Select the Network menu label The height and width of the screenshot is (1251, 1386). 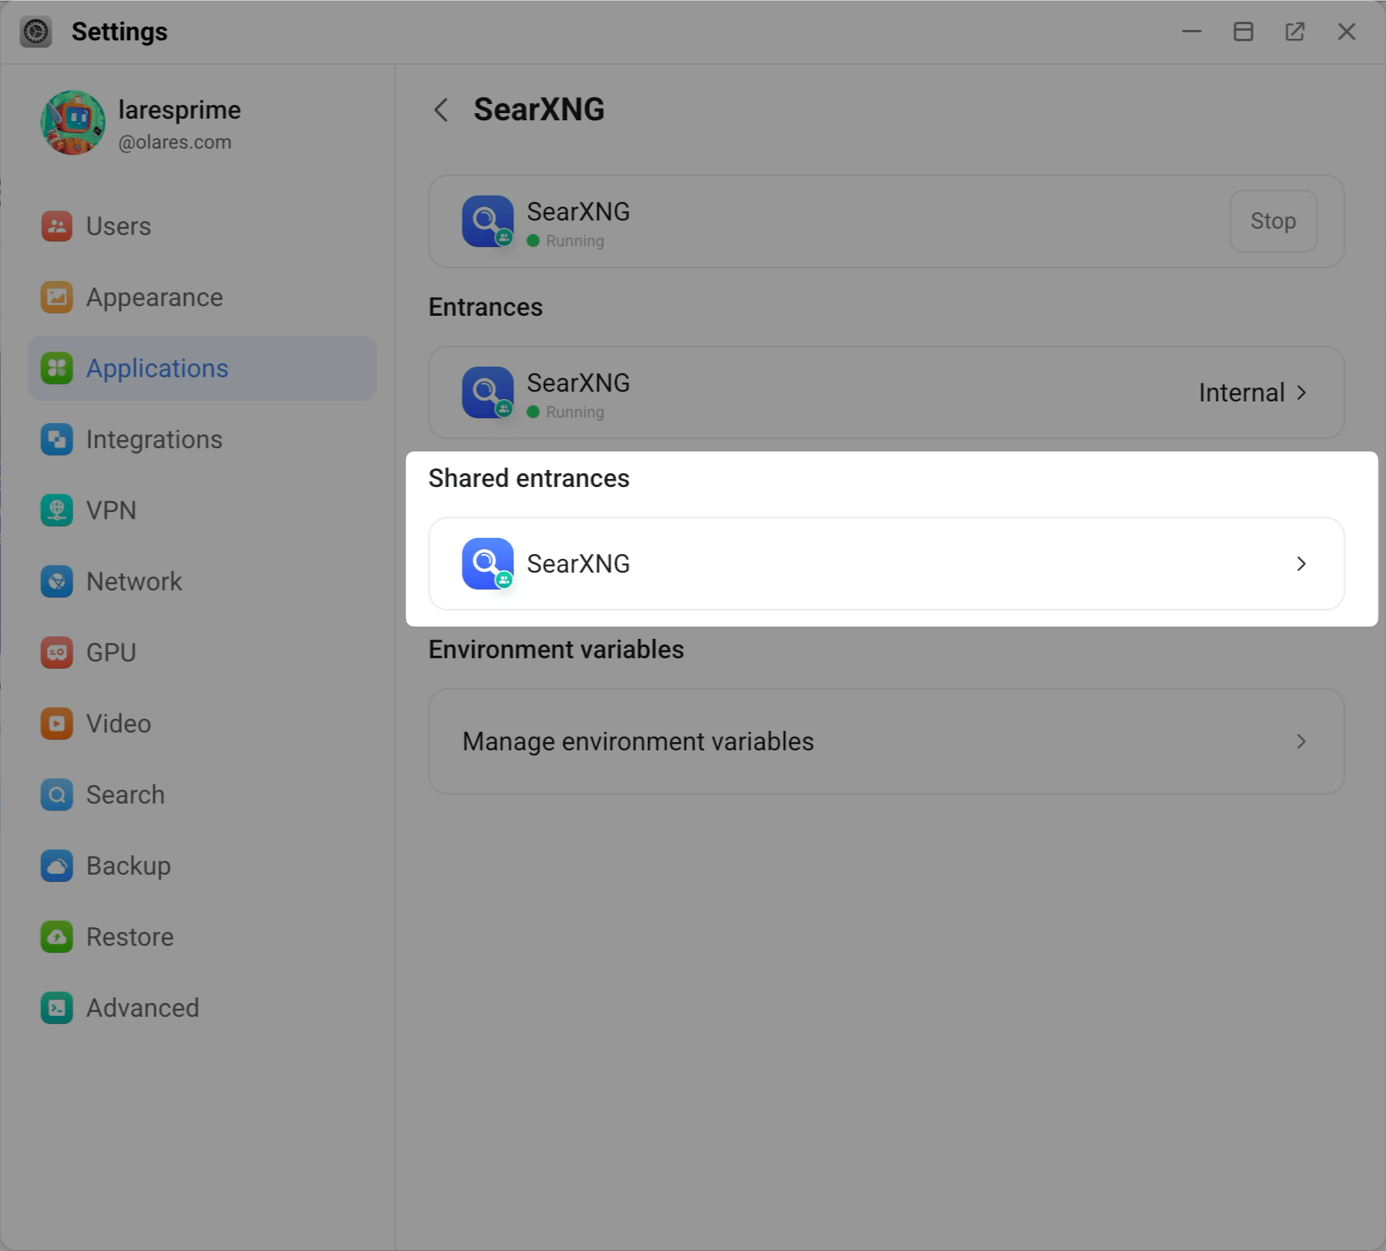[x=134, y=581]
